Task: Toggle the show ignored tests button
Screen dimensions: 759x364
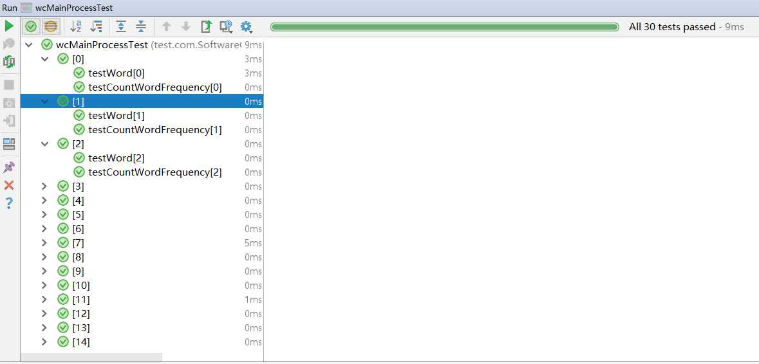Action: [x=51, y=26]
